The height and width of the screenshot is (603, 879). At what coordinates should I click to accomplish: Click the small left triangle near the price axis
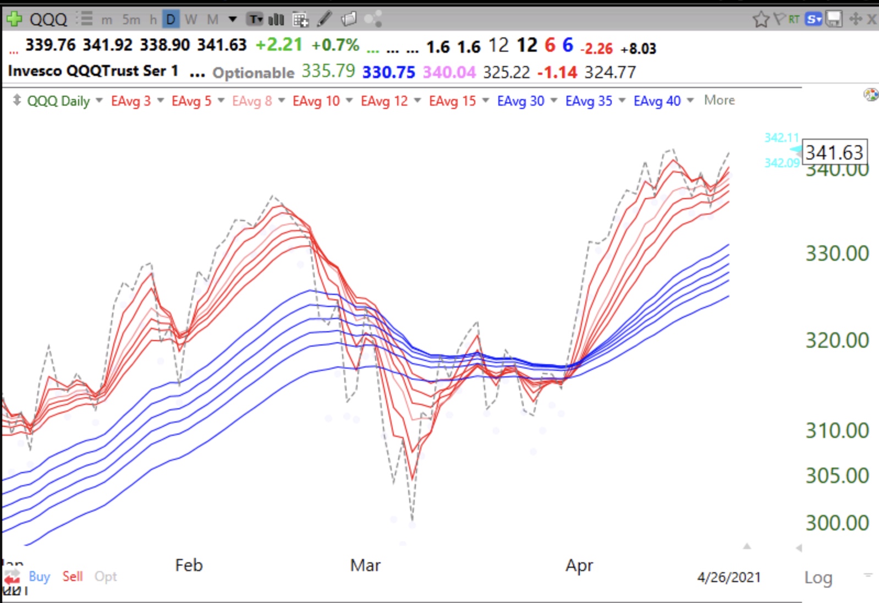799,547
